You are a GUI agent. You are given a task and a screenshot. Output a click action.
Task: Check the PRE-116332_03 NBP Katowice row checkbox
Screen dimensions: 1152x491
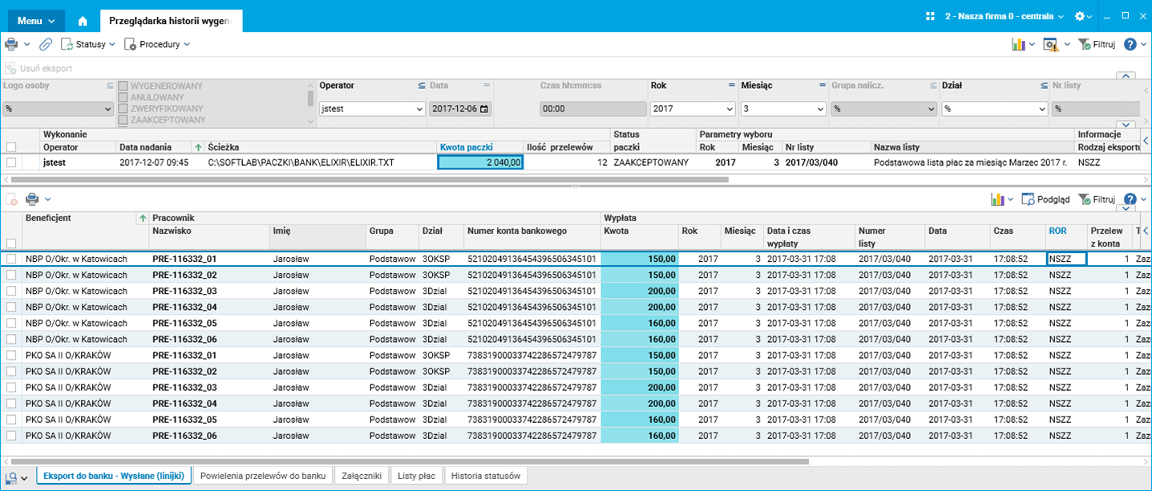tap(11, 291)
